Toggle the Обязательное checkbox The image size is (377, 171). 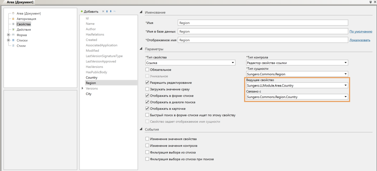click(x=147, y=70)
